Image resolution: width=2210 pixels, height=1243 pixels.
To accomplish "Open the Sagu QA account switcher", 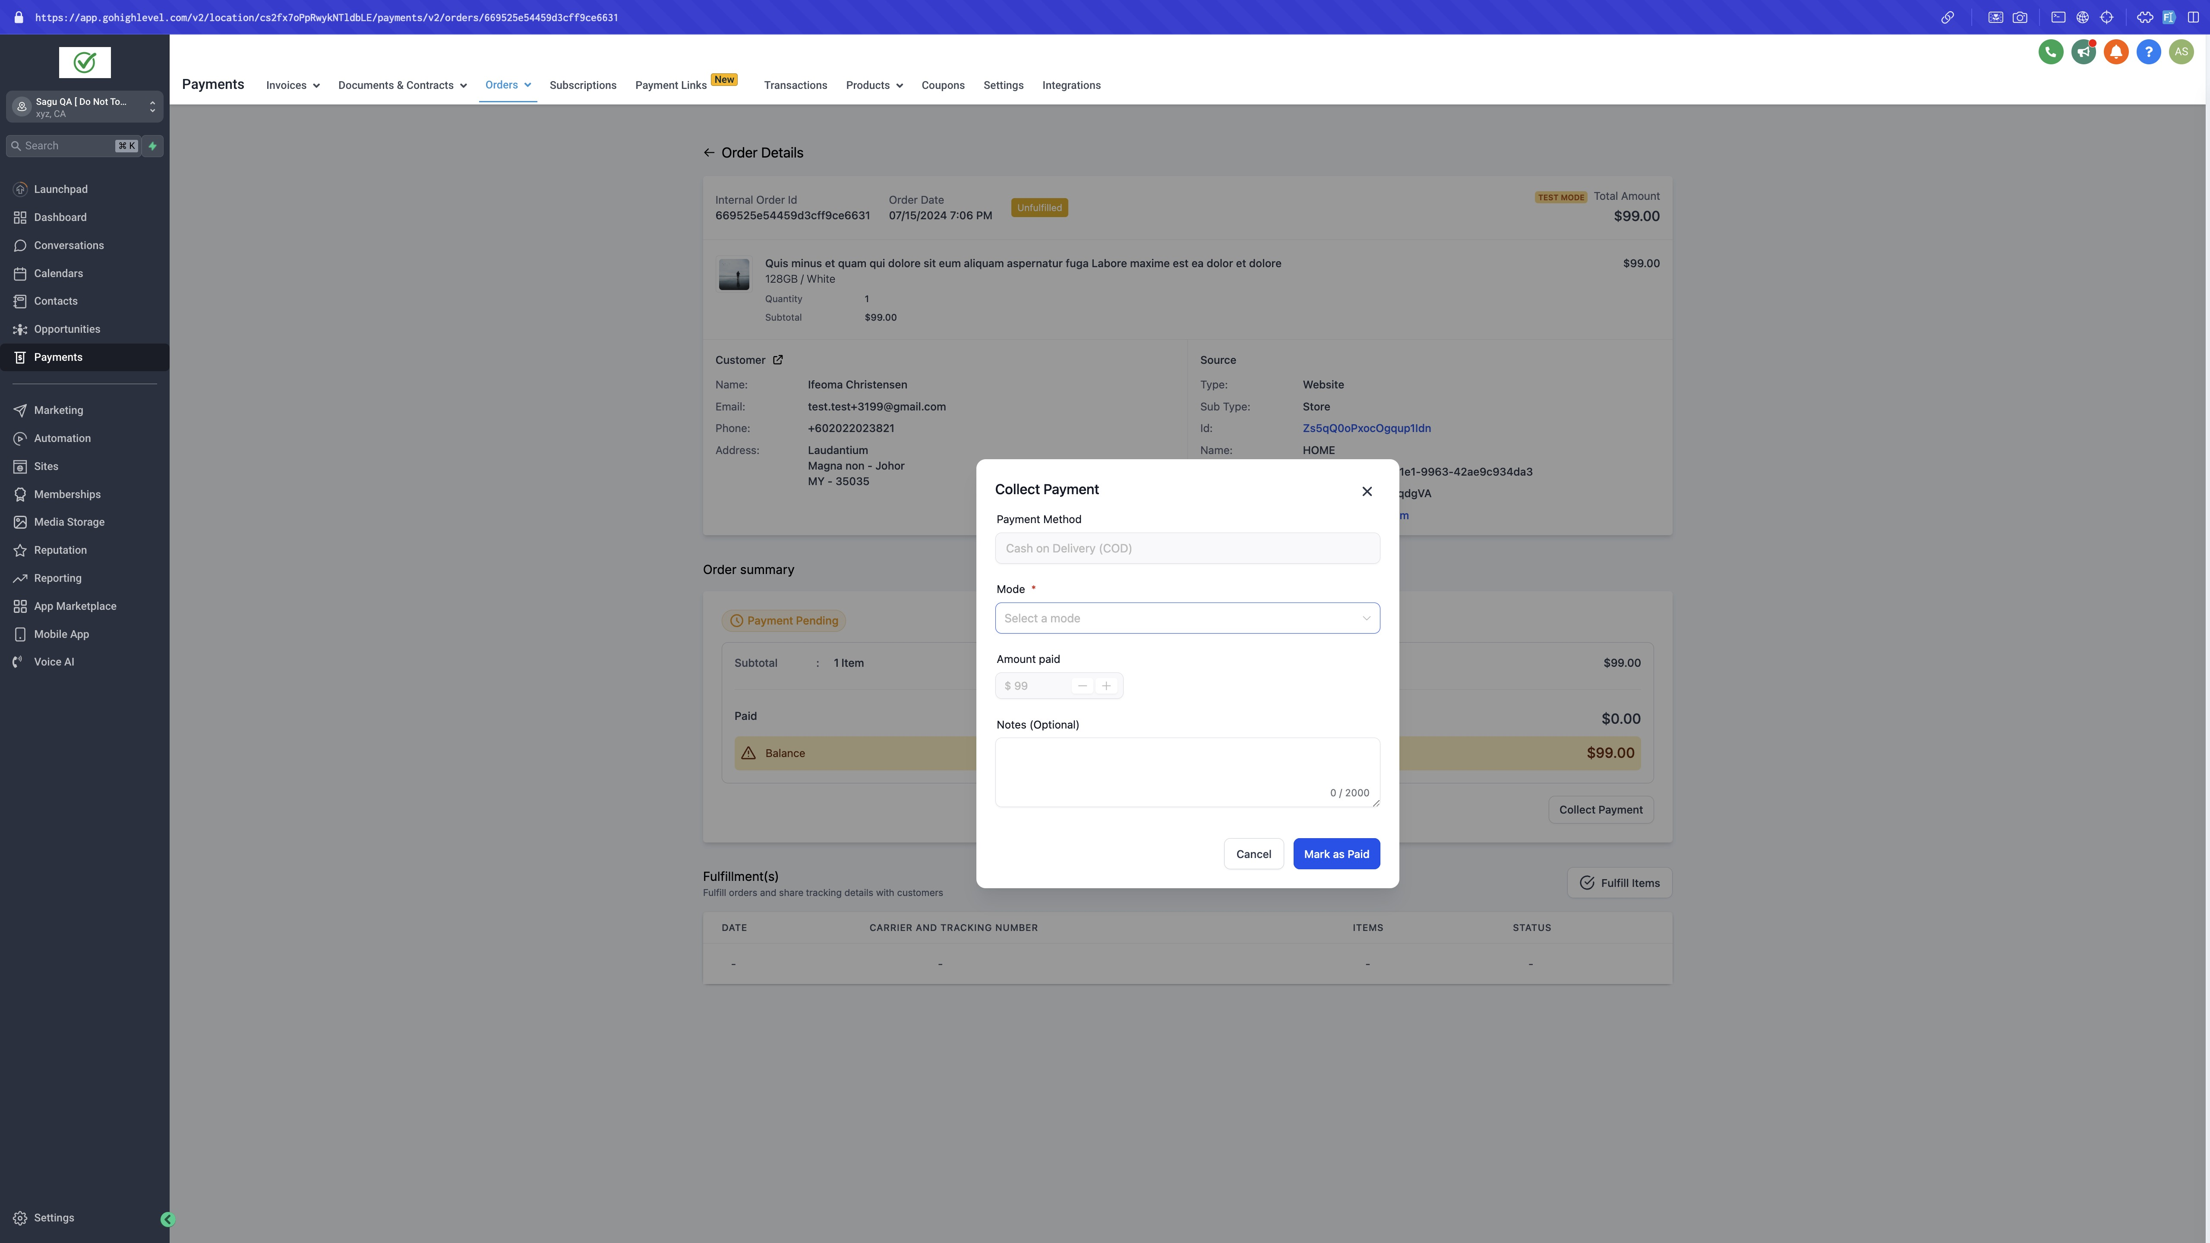I will (84, 107).
